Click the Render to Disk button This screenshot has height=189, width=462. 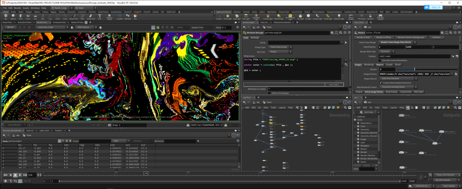(x=364, y=37)
